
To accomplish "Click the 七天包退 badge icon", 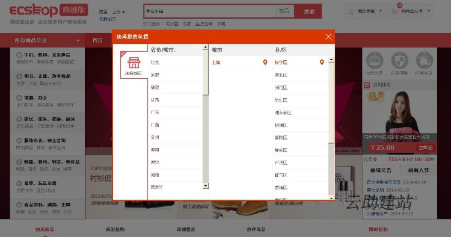I will [x=375, y=60].
